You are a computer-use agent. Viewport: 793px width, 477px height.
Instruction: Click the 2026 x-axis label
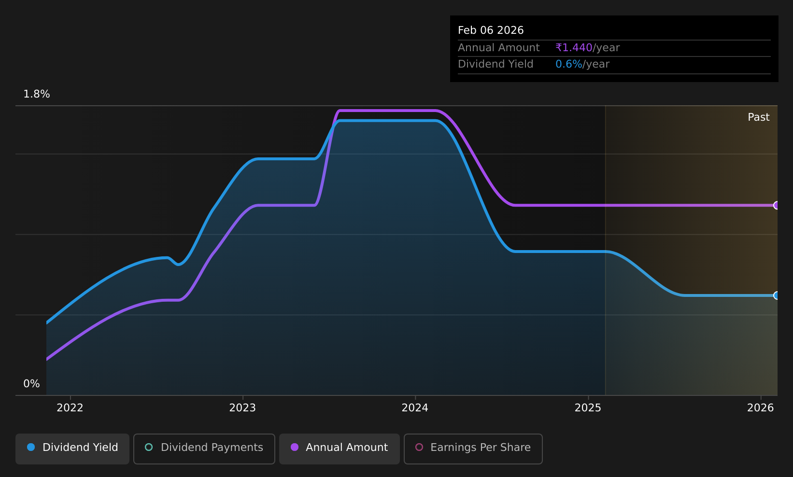tap(760, 407)
